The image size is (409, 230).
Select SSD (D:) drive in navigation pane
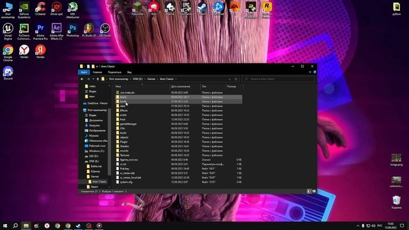tap(91, 156)
